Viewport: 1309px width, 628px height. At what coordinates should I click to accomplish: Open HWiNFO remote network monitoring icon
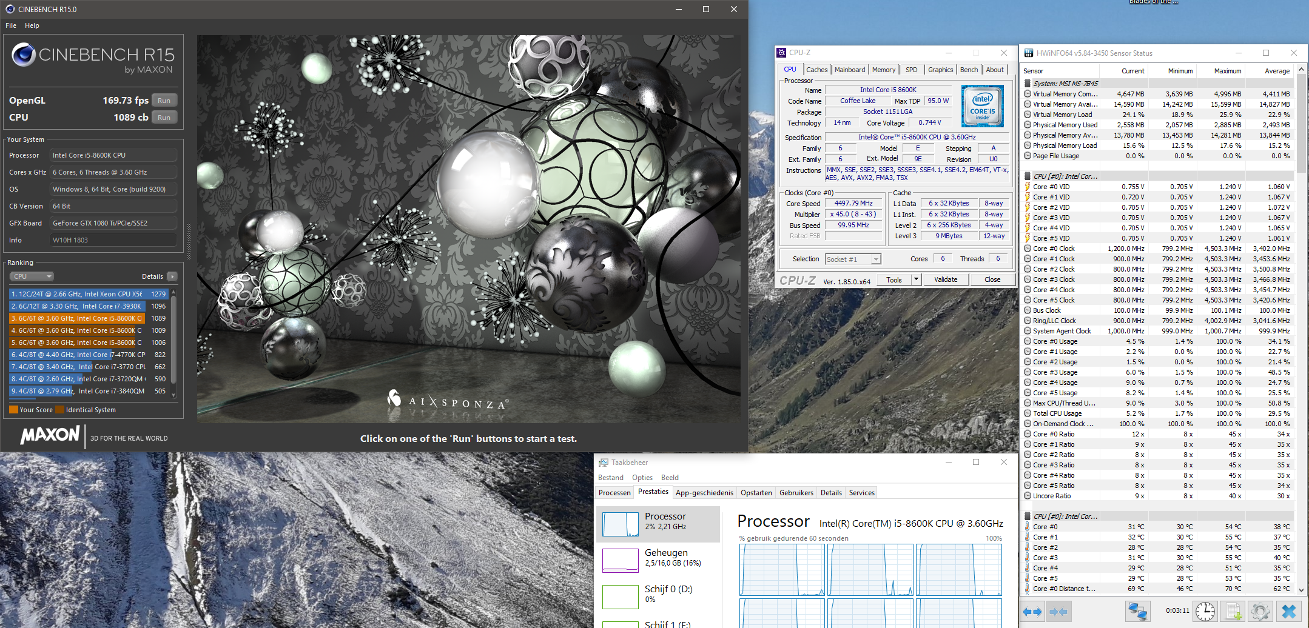pyautogui.click(x=1137, y=611)
